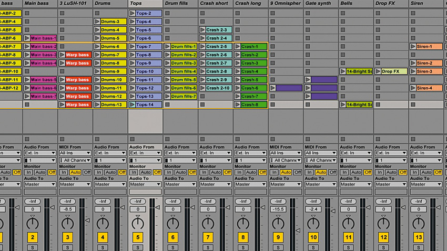
Task: Launch the Tops-2 clip play button
Action: (x=133, y=13)
